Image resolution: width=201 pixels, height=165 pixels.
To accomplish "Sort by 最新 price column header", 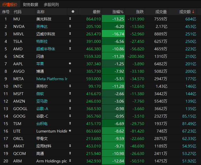I will 97,12.
